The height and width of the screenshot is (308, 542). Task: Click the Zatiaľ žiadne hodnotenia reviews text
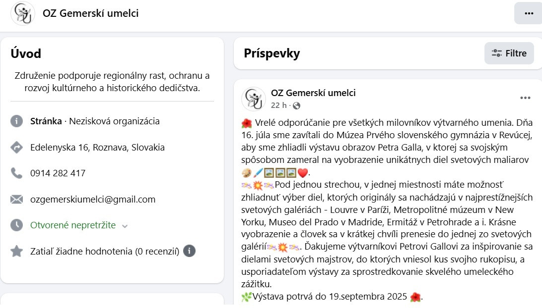pyautogui.click(x=104, y=252)
